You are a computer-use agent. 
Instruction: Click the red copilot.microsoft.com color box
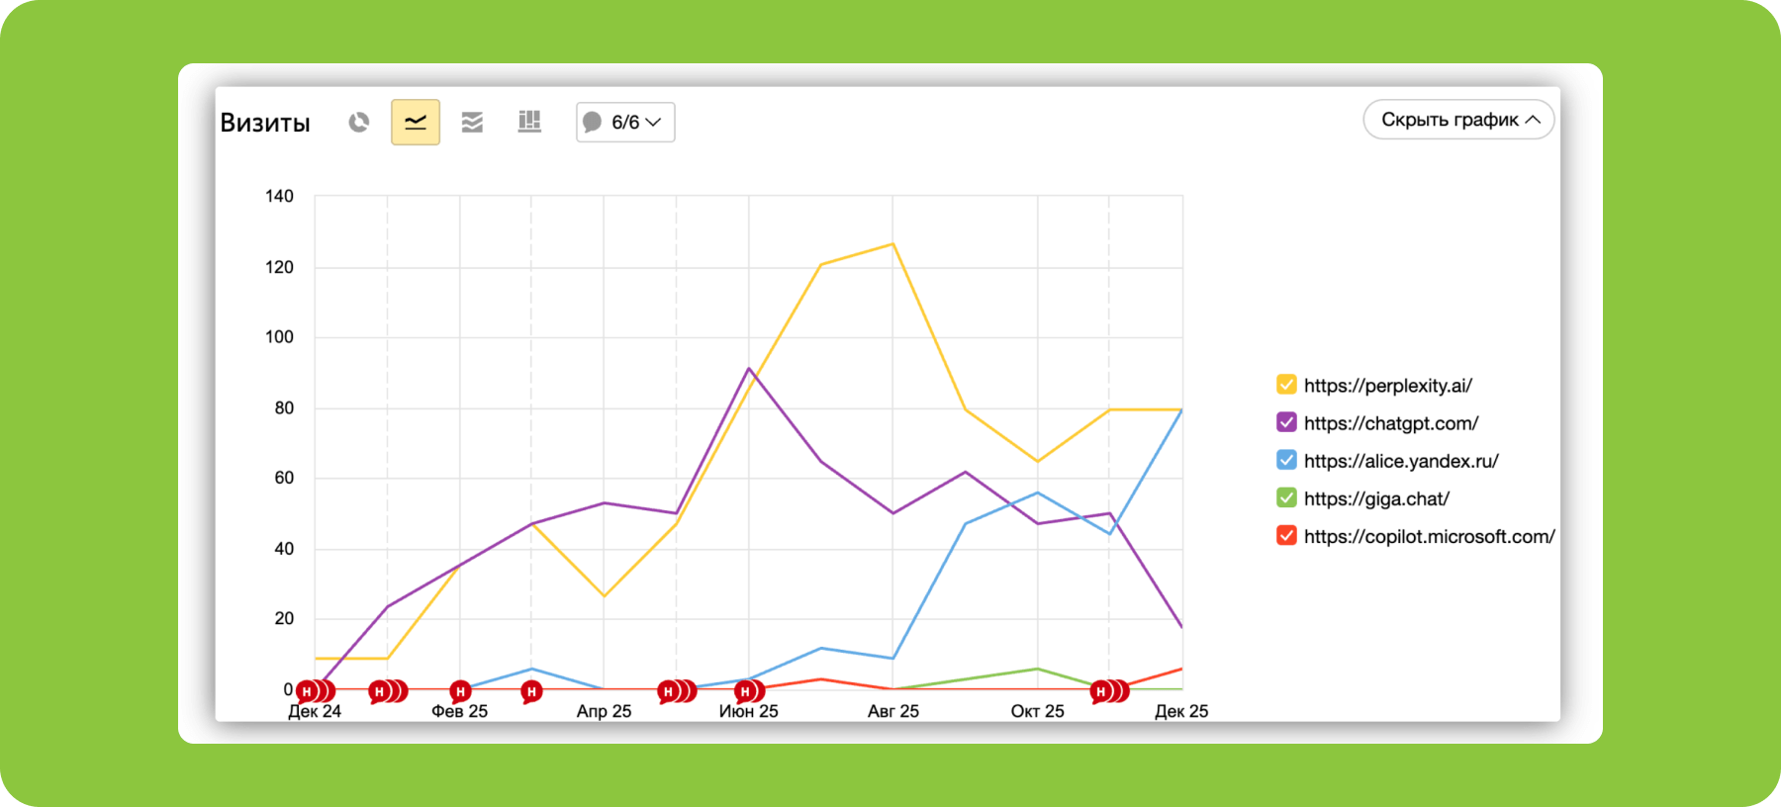[1286, 535]
